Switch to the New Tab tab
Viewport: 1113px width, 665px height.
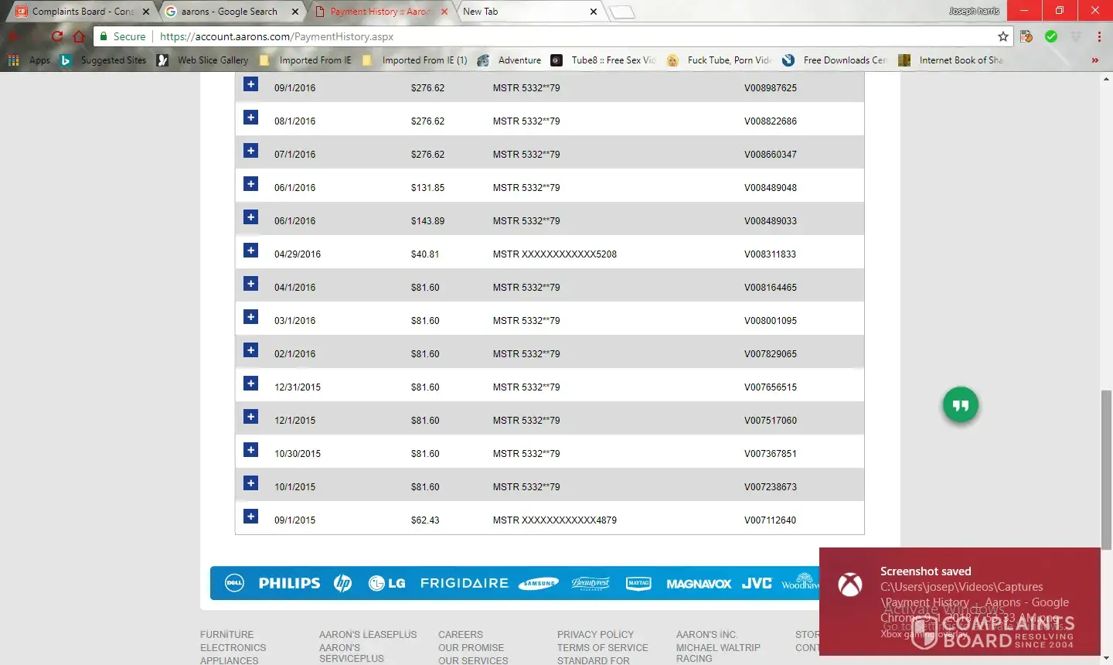tap(529, 12)
